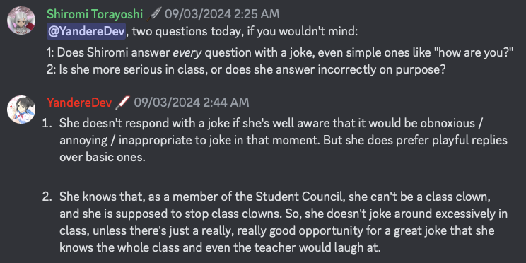Click the 09/03/2024 2:44 AM timestamp
Screen dimensions: 526x263
(x=192, y=103)
